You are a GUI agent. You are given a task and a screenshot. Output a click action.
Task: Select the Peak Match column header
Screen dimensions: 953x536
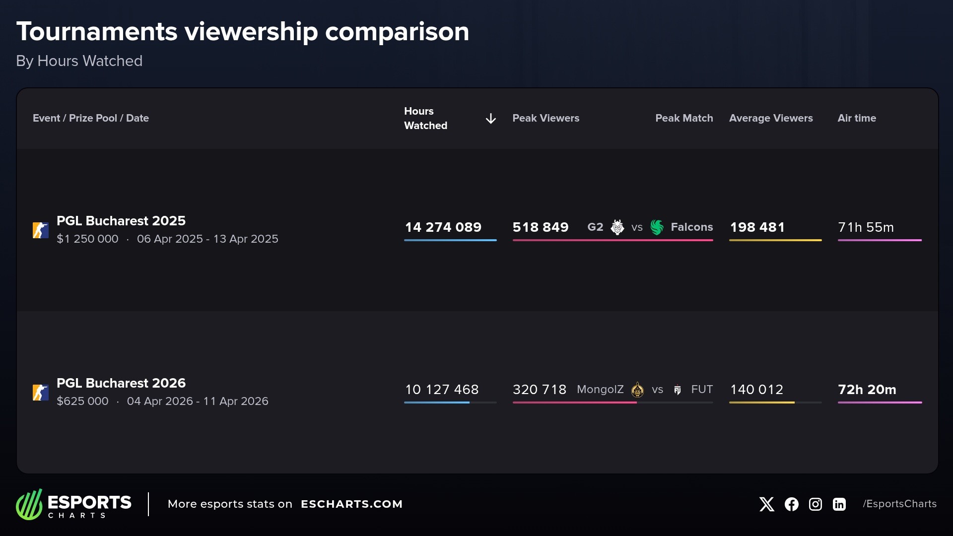coord(684,118)
